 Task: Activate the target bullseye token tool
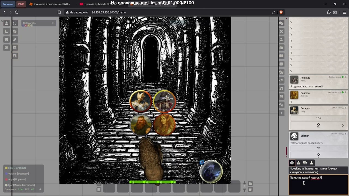(15, 32)
